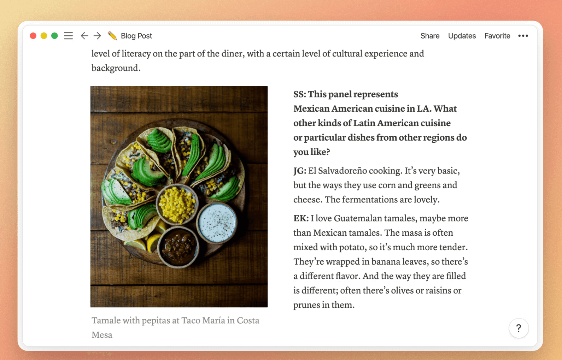The image size is (562, 360).
Task: Mark the page as Favorite
Action: coord(497,36)
